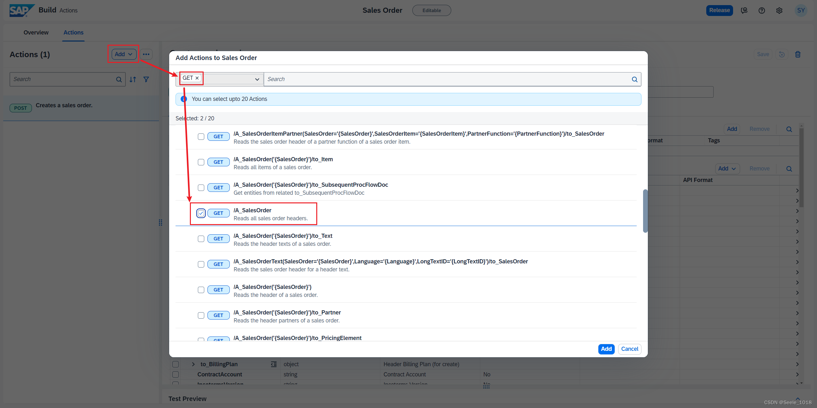817x408 pixels.
Task: Expand the to_BillingPlan tree row
Action: (x=193, y=364)
